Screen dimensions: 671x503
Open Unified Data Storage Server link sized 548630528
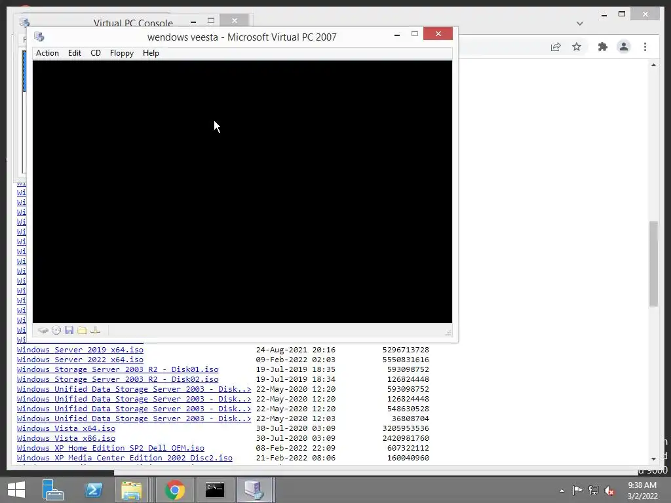point(134,409)
